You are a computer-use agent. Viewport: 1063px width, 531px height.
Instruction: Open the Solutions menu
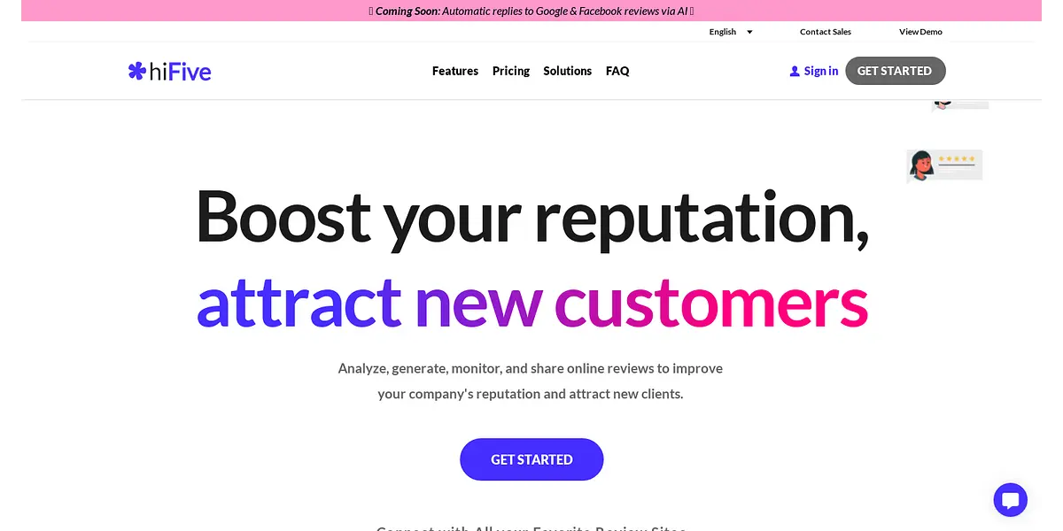[x=568, y=71]
